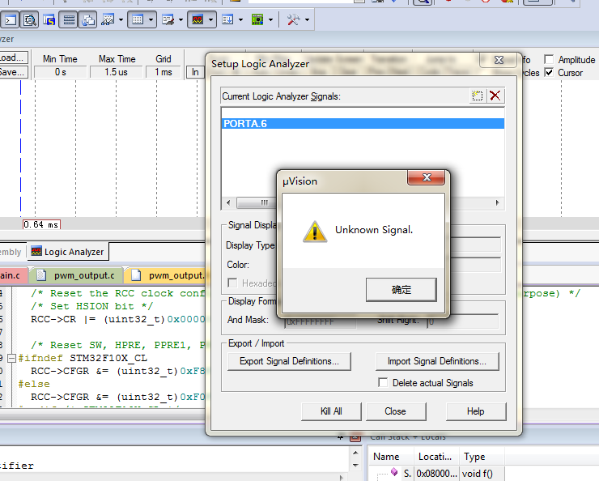Click the Registers window toolbar icon

69,19
